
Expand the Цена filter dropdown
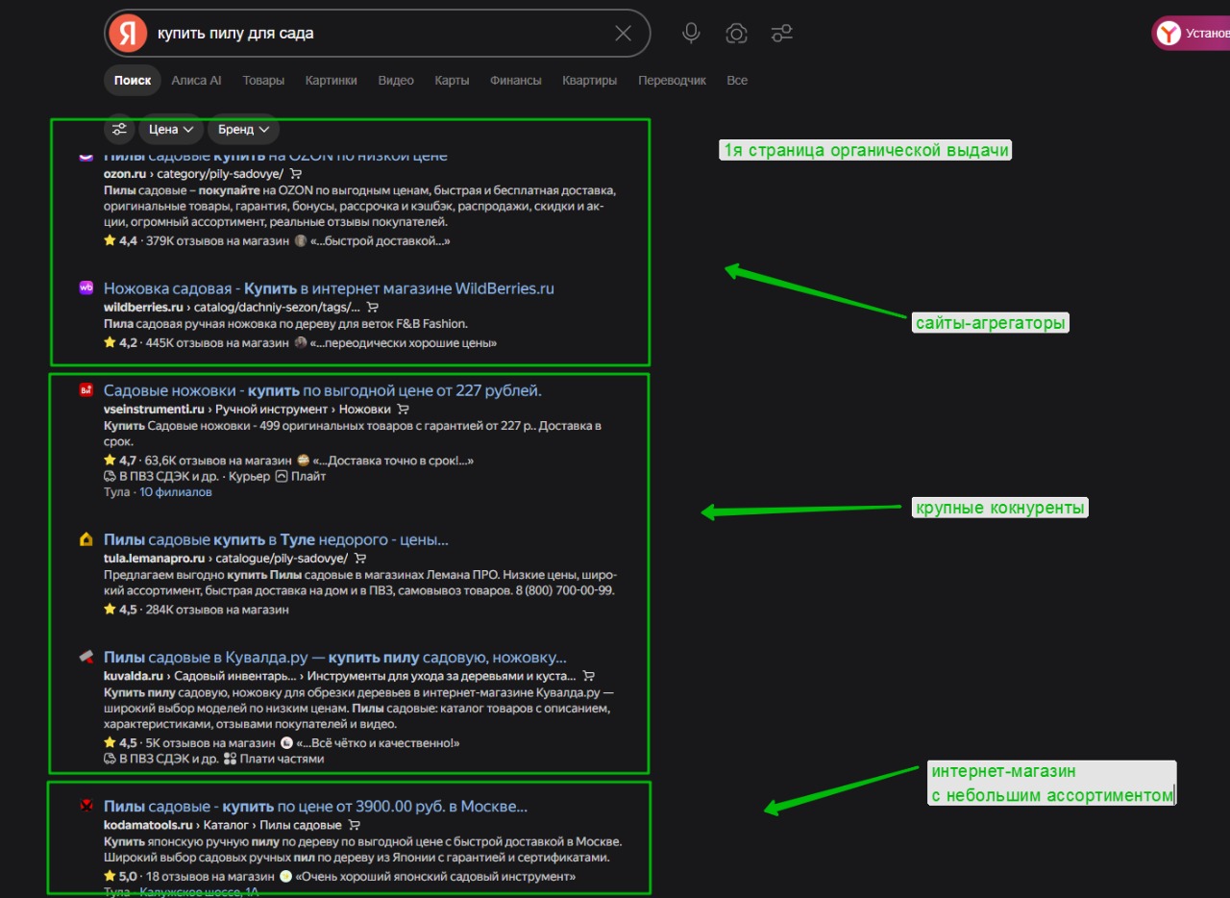coord(172,129)
